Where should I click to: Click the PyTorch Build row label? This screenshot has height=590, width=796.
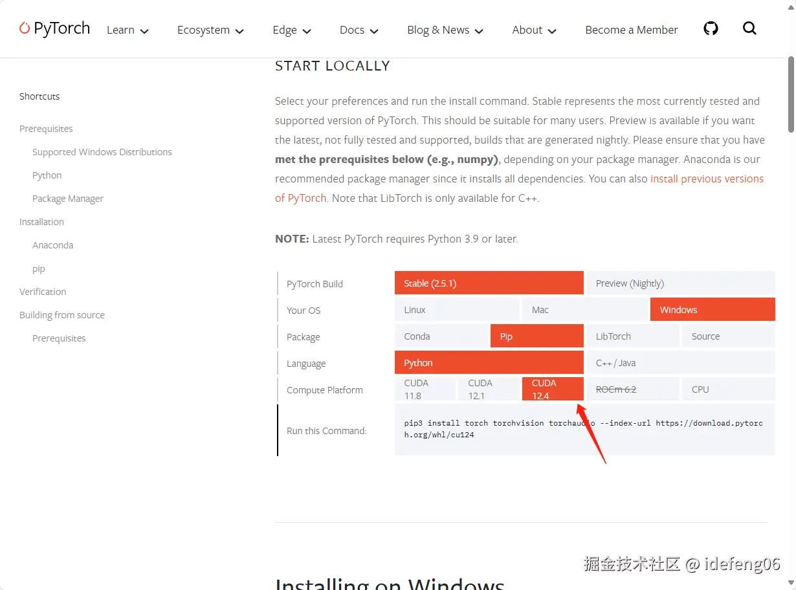[x=315, y=284]
